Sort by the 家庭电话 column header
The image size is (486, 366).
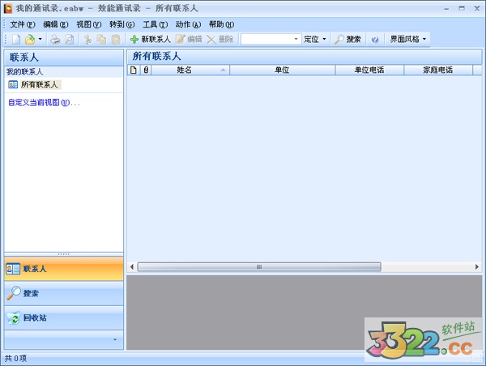click(438, 70)
